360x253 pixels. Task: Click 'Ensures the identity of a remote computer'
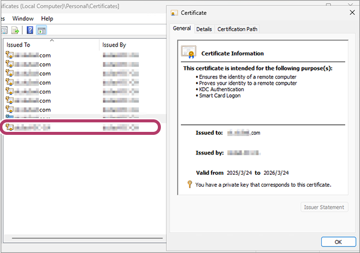[x=248, y=77]
